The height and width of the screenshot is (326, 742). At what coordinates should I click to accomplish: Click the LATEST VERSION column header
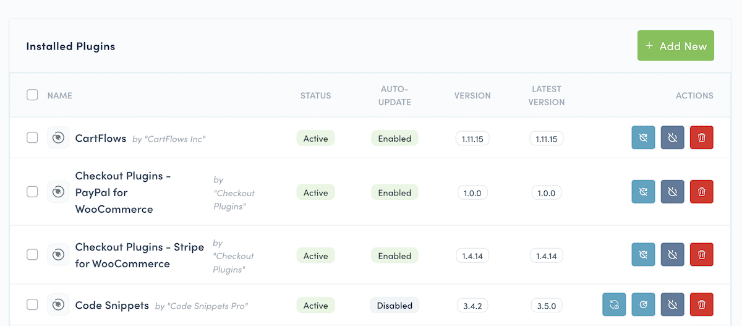pyautogui.click(x=547, y=95)
